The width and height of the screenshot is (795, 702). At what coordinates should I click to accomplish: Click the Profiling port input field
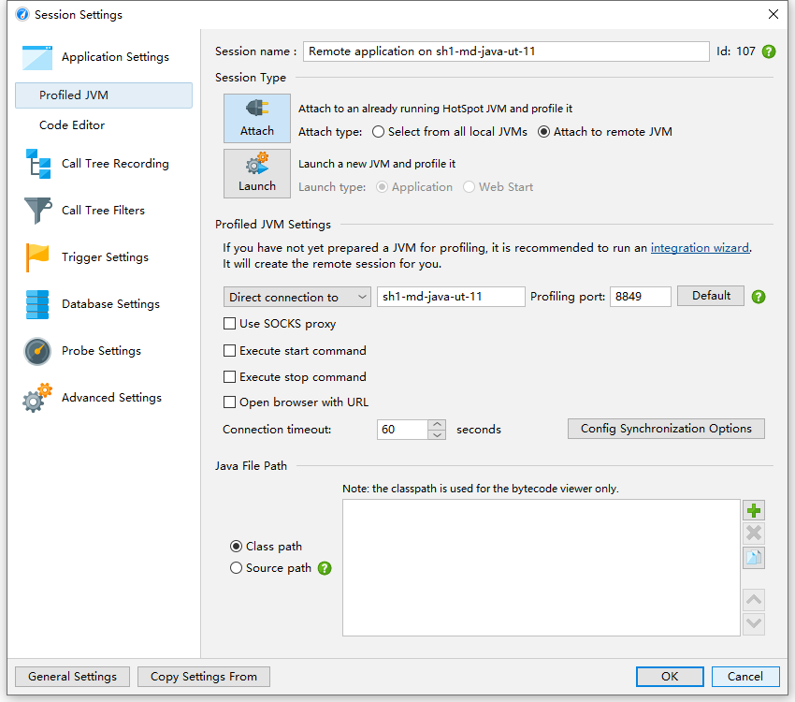(640, 297)
